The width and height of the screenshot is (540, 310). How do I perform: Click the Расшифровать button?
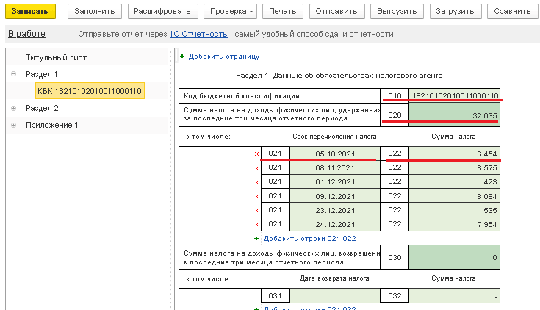(x=163, y=12)
